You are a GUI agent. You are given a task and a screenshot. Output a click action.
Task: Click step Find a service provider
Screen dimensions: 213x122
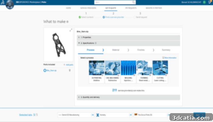coord(113,17)
